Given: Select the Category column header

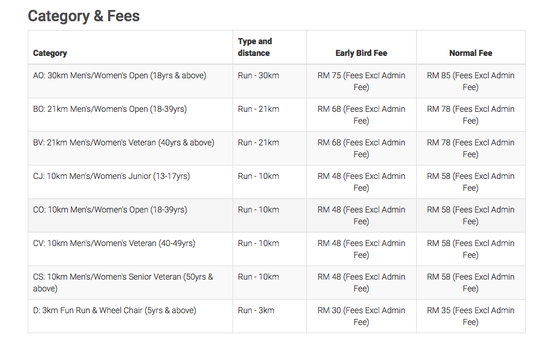Looking at the screenshot, I should 50,53.
